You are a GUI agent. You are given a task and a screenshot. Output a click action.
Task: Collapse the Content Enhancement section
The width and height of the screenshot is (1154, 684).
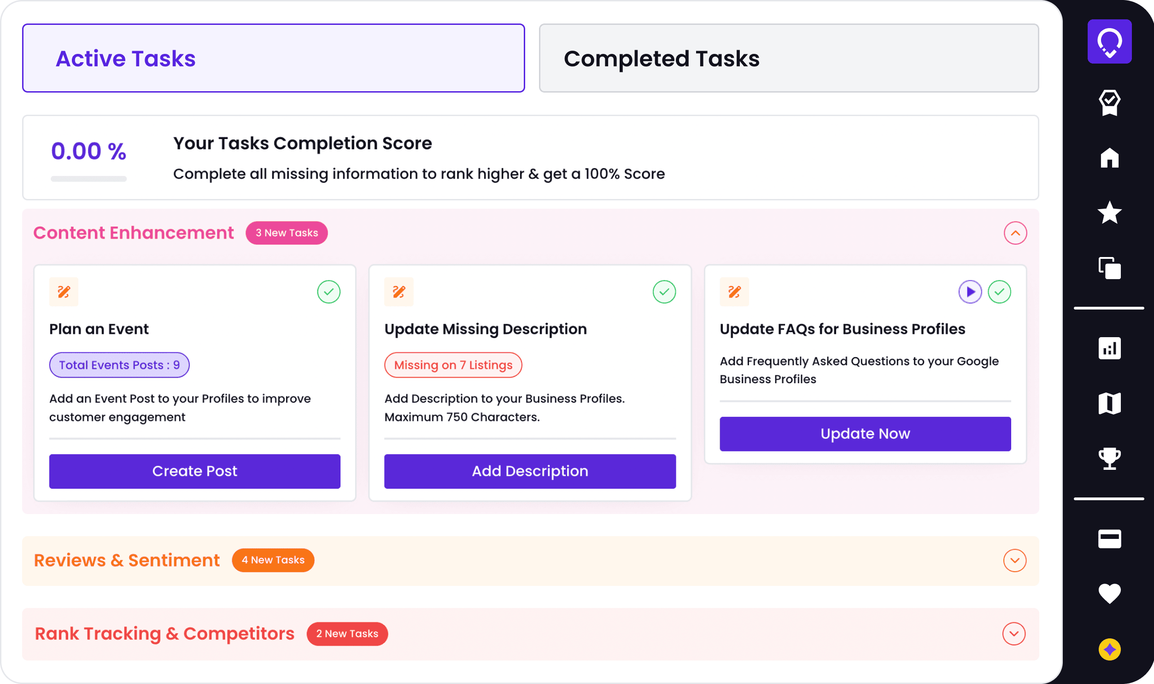1015,233
